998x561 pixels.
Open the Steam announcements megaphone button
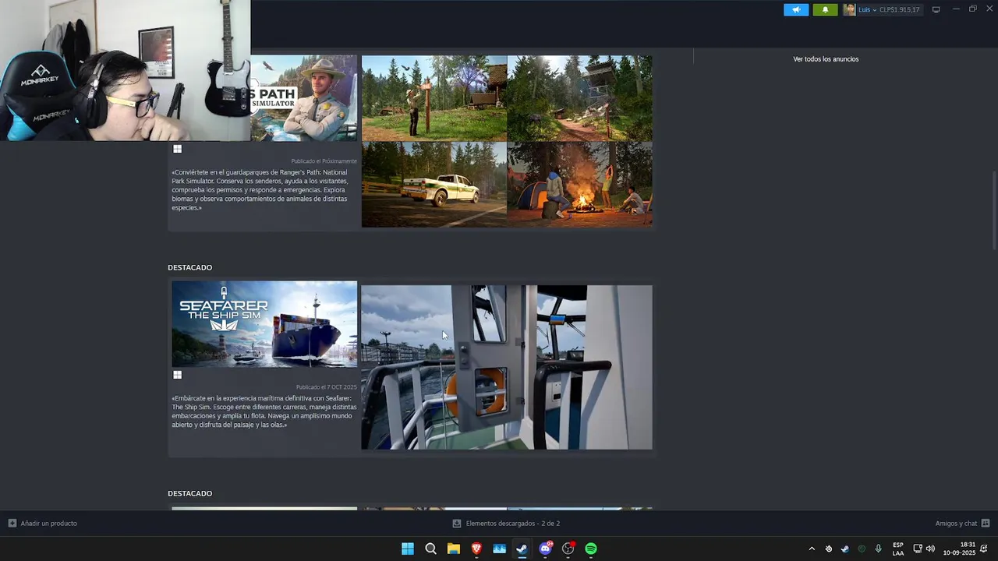[x=796, y=9]
